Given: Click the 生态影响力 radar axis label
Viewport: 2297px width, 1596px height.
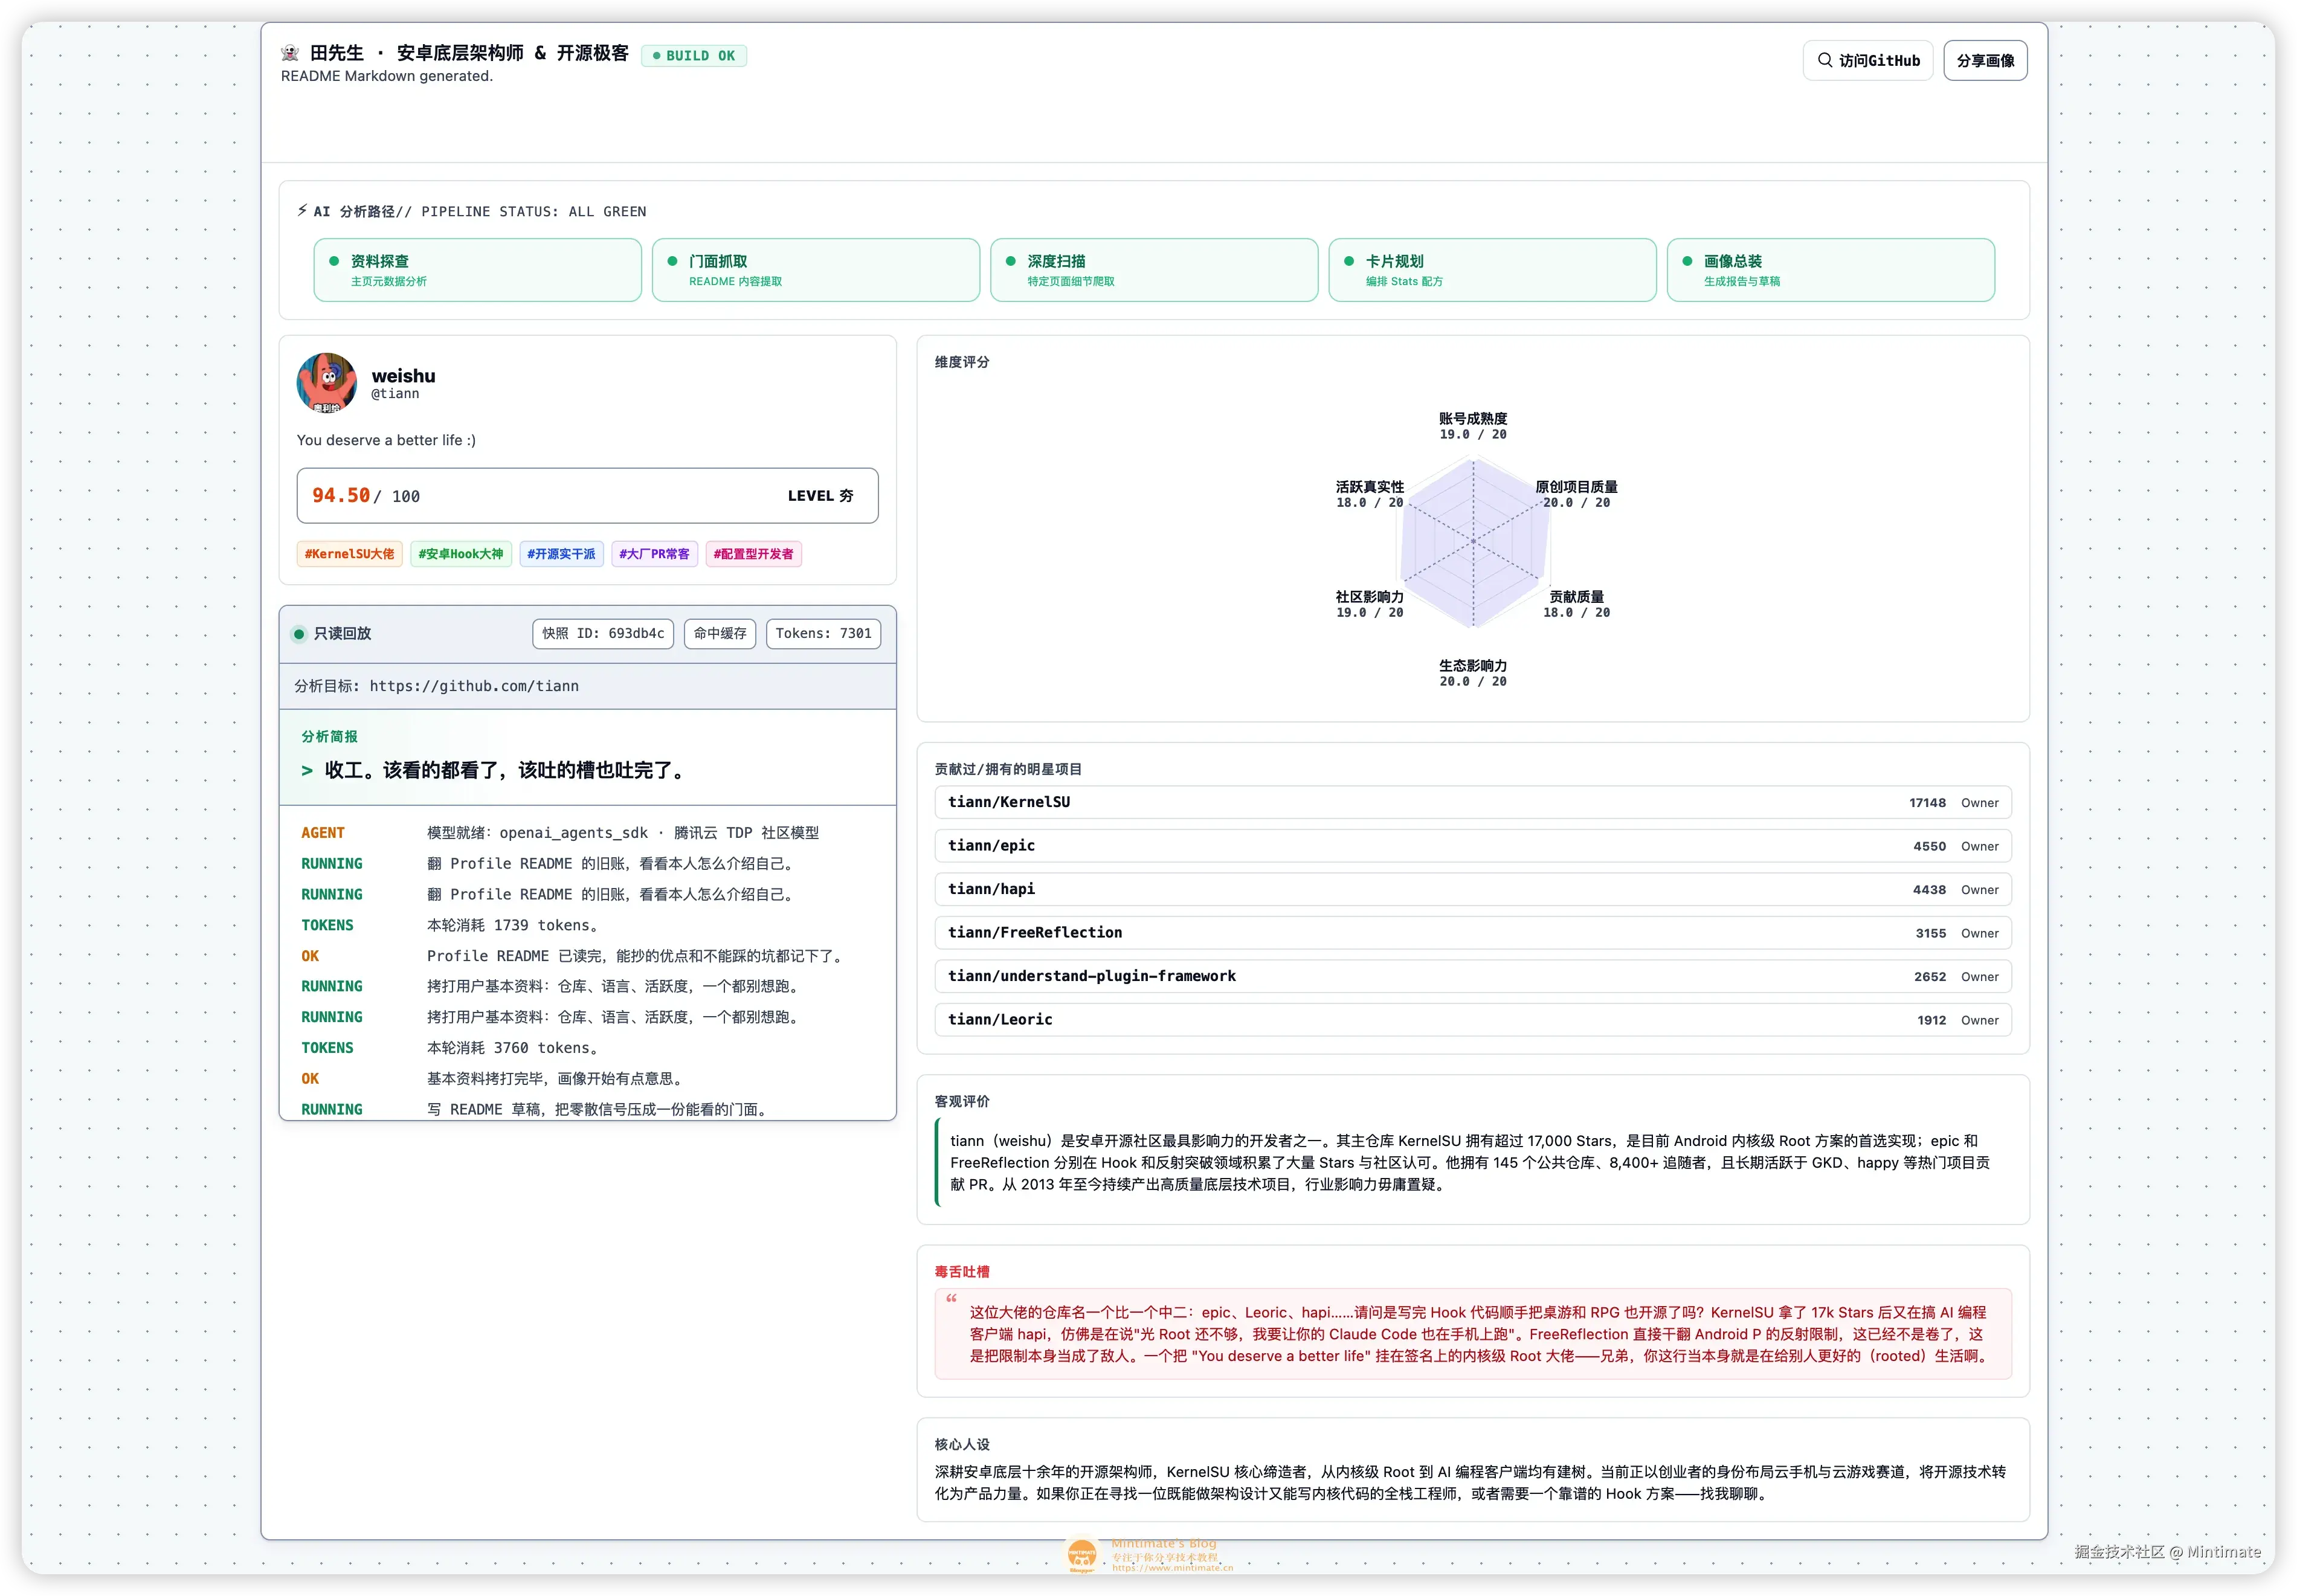Looking at the screenshot, I should [x=1472, y=665].
